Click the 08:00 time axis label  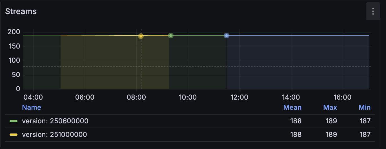[136, 97]
